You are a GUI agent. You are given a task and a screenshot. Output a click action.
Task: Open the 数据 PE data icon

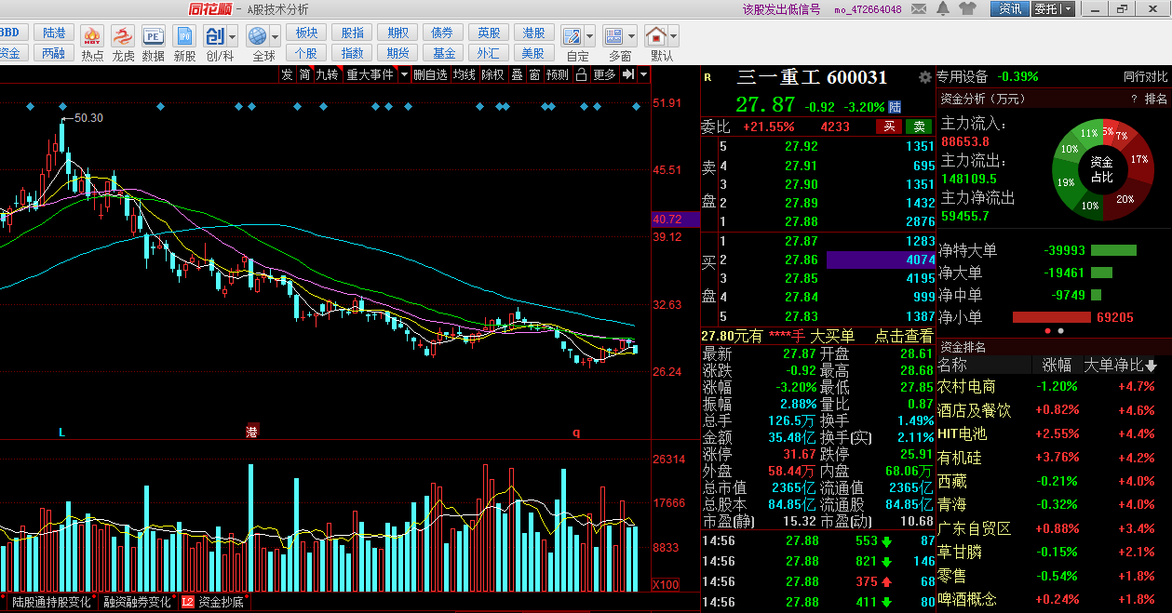coord(153,37)
